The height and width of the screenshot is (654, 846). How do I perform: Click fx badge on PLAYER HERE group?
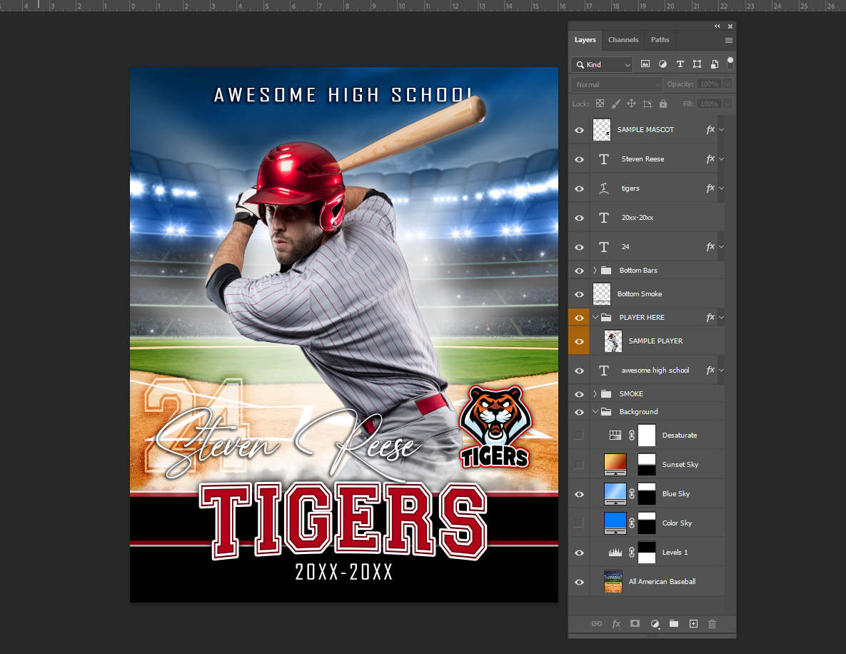(x=710, y=317)
